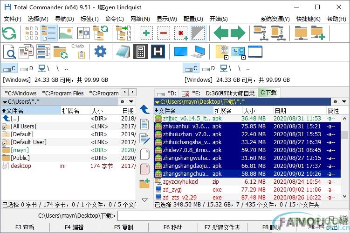The image size is (350, 233).
Task: Open right panel directory history down arrow
Action: [344, 102]
